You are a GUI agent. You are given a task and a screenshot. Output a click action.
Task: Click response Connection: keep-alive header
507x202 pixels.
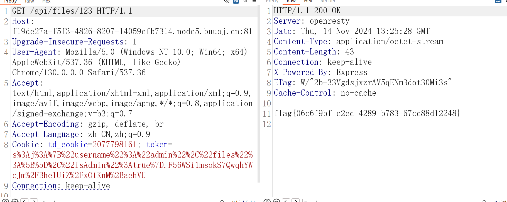coord(323,62)
